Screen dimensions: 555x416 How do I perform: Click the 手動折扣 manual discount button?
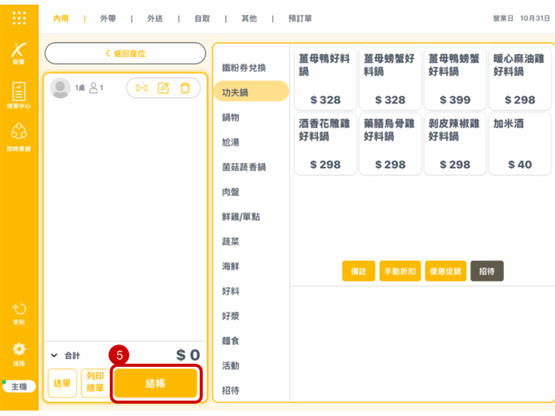[400, 271]
